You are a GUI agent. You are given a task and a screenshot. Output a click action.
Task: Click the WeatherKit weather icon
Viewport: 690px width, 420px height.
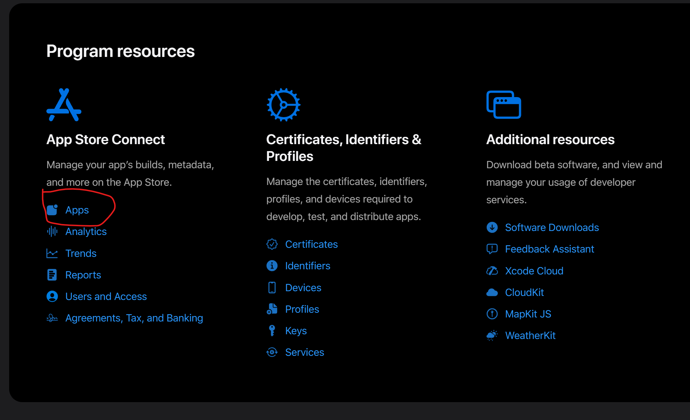pyautogui.click(x=492, y=335)
